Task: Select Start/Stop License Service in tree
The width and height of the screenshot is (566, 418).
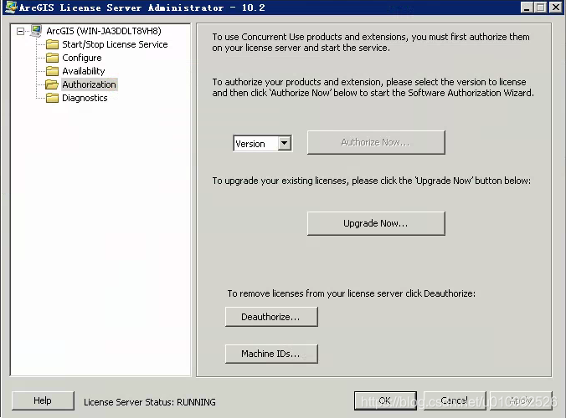Action: (x=115, y=44)
